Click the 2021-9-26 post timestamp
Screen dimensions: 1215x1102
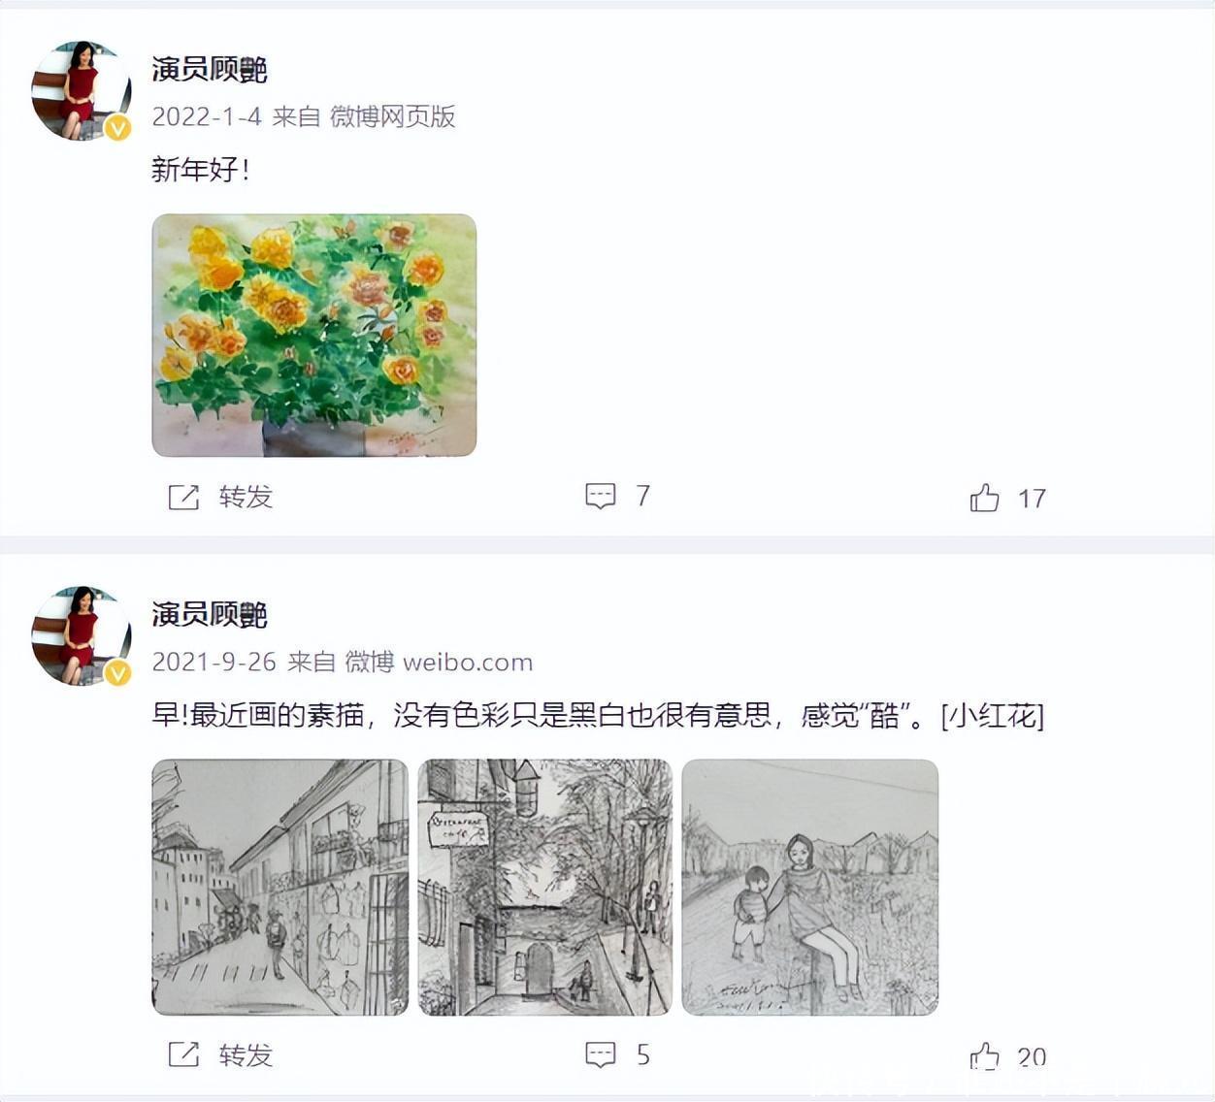[213, 662]
